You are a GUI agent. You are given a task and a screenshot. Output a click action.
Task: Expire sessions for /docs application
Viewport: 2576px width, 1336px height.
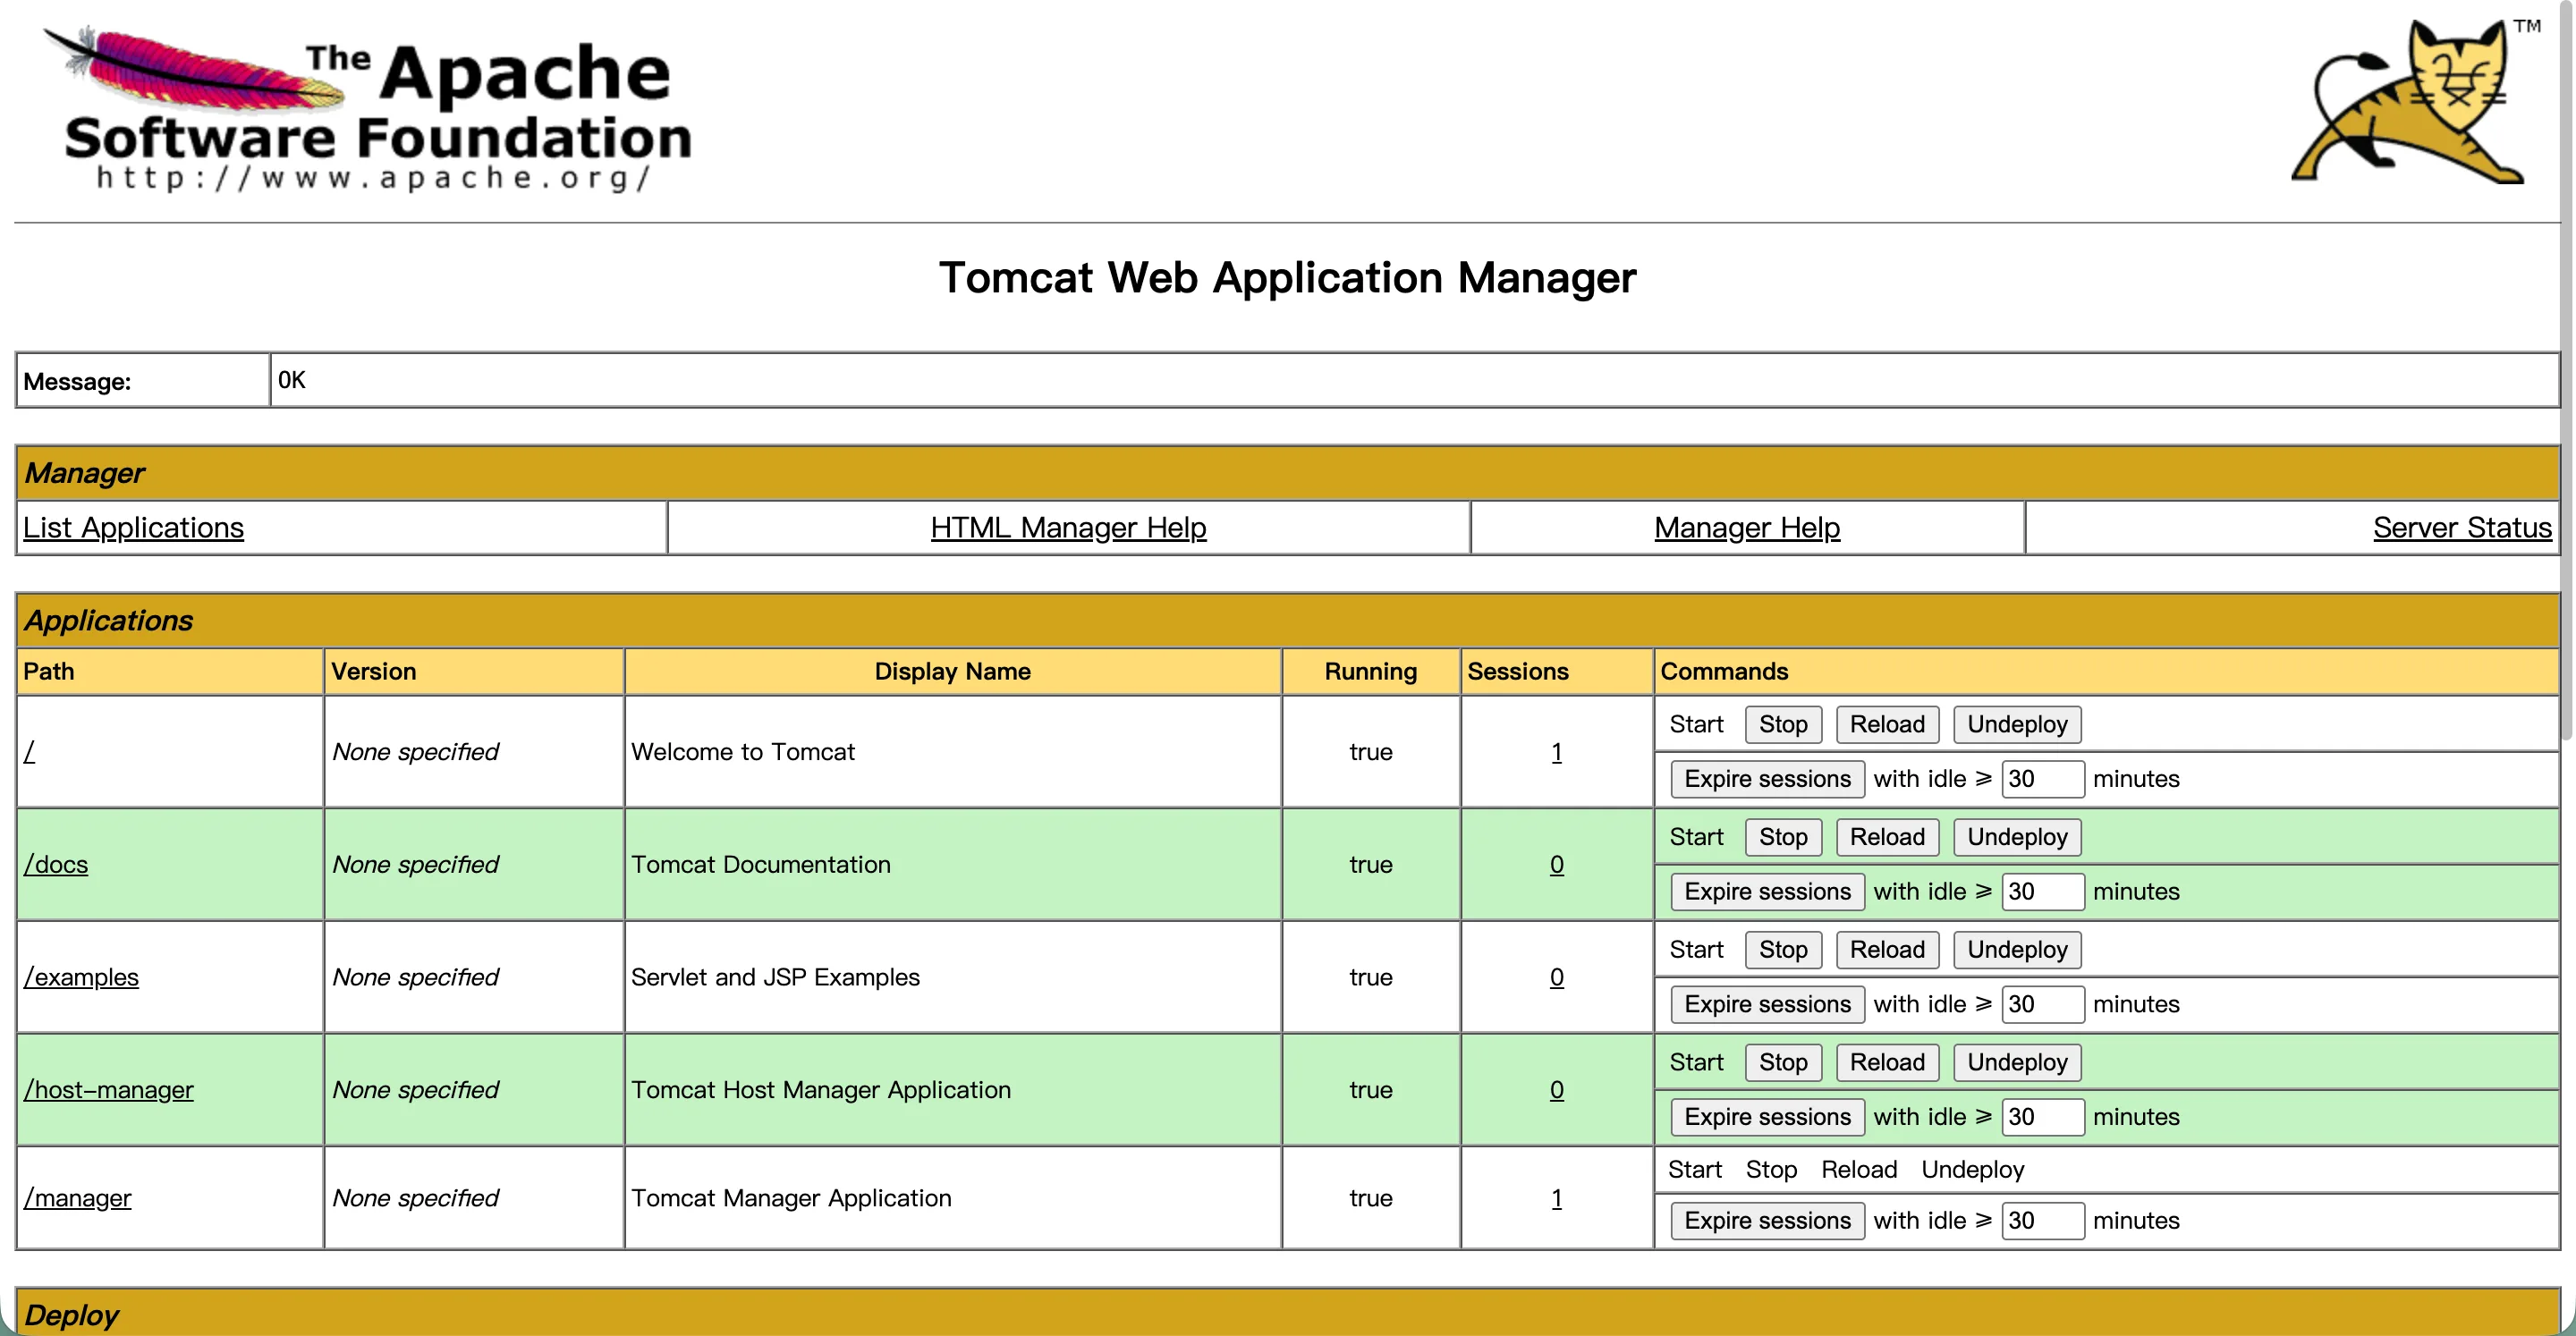pyautogui.click(x=1767, y=892)
